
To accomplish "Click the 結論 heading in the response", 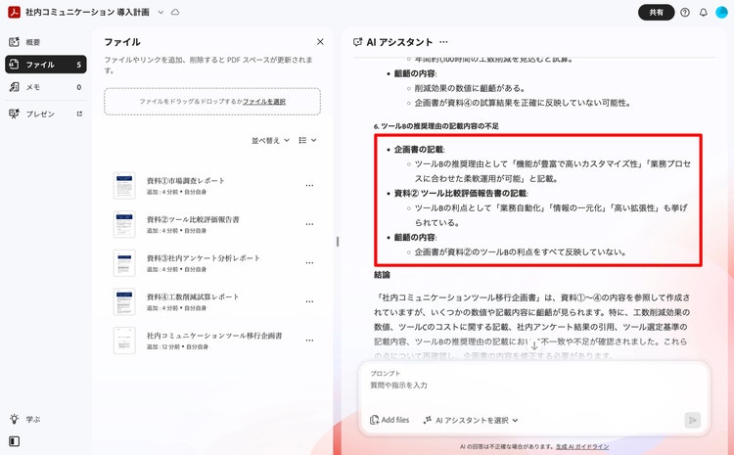I will point(382,275).
